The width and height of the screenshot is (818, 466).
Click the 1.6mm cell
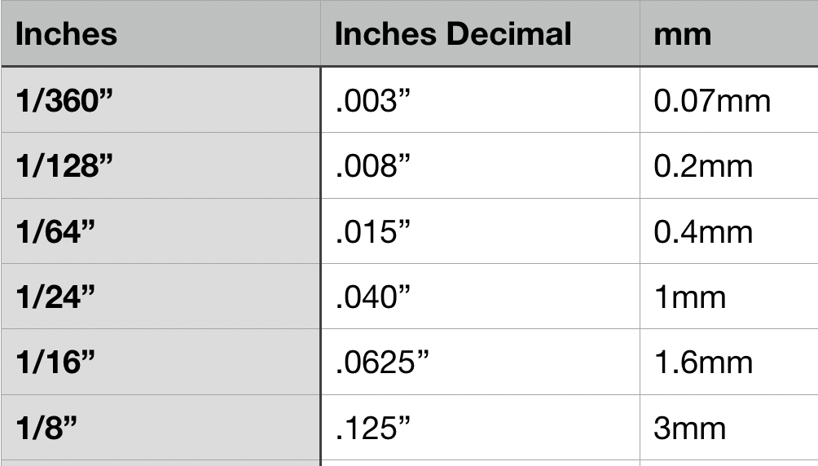(702, 363)
